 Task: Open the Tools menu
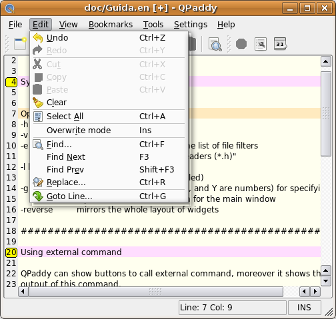(x=153, y=25)
